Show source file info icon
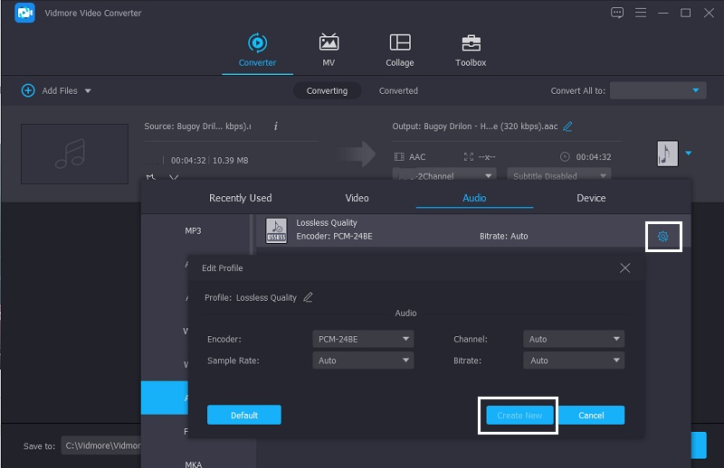The height and width of the screenshot is (468, 724). tap(275, 126)
